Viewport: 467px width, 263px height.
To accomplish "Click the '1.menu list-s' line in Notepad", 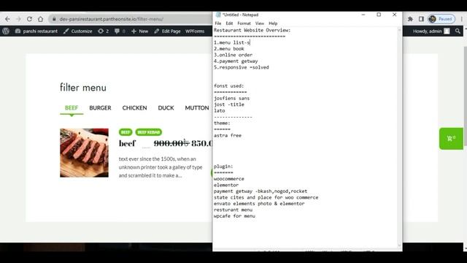I will pyautogui.click(x=232, y=42).
